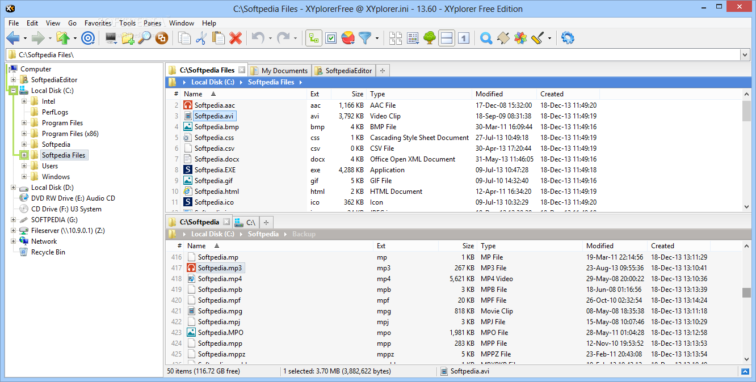Expand the SoftpediaEditor tree node
The width and height of the screenshot is (756, 382).
(13, 80)
